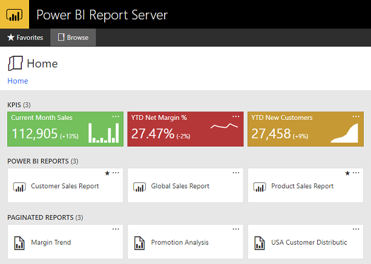Click the Home folder icon
This screenshot has width=371, height=264.
[15, 64]
